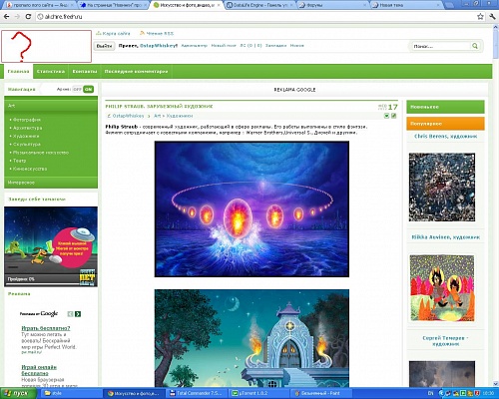Open the Админцентр link
Screen dimensions: 499x399
click(194, 46)
